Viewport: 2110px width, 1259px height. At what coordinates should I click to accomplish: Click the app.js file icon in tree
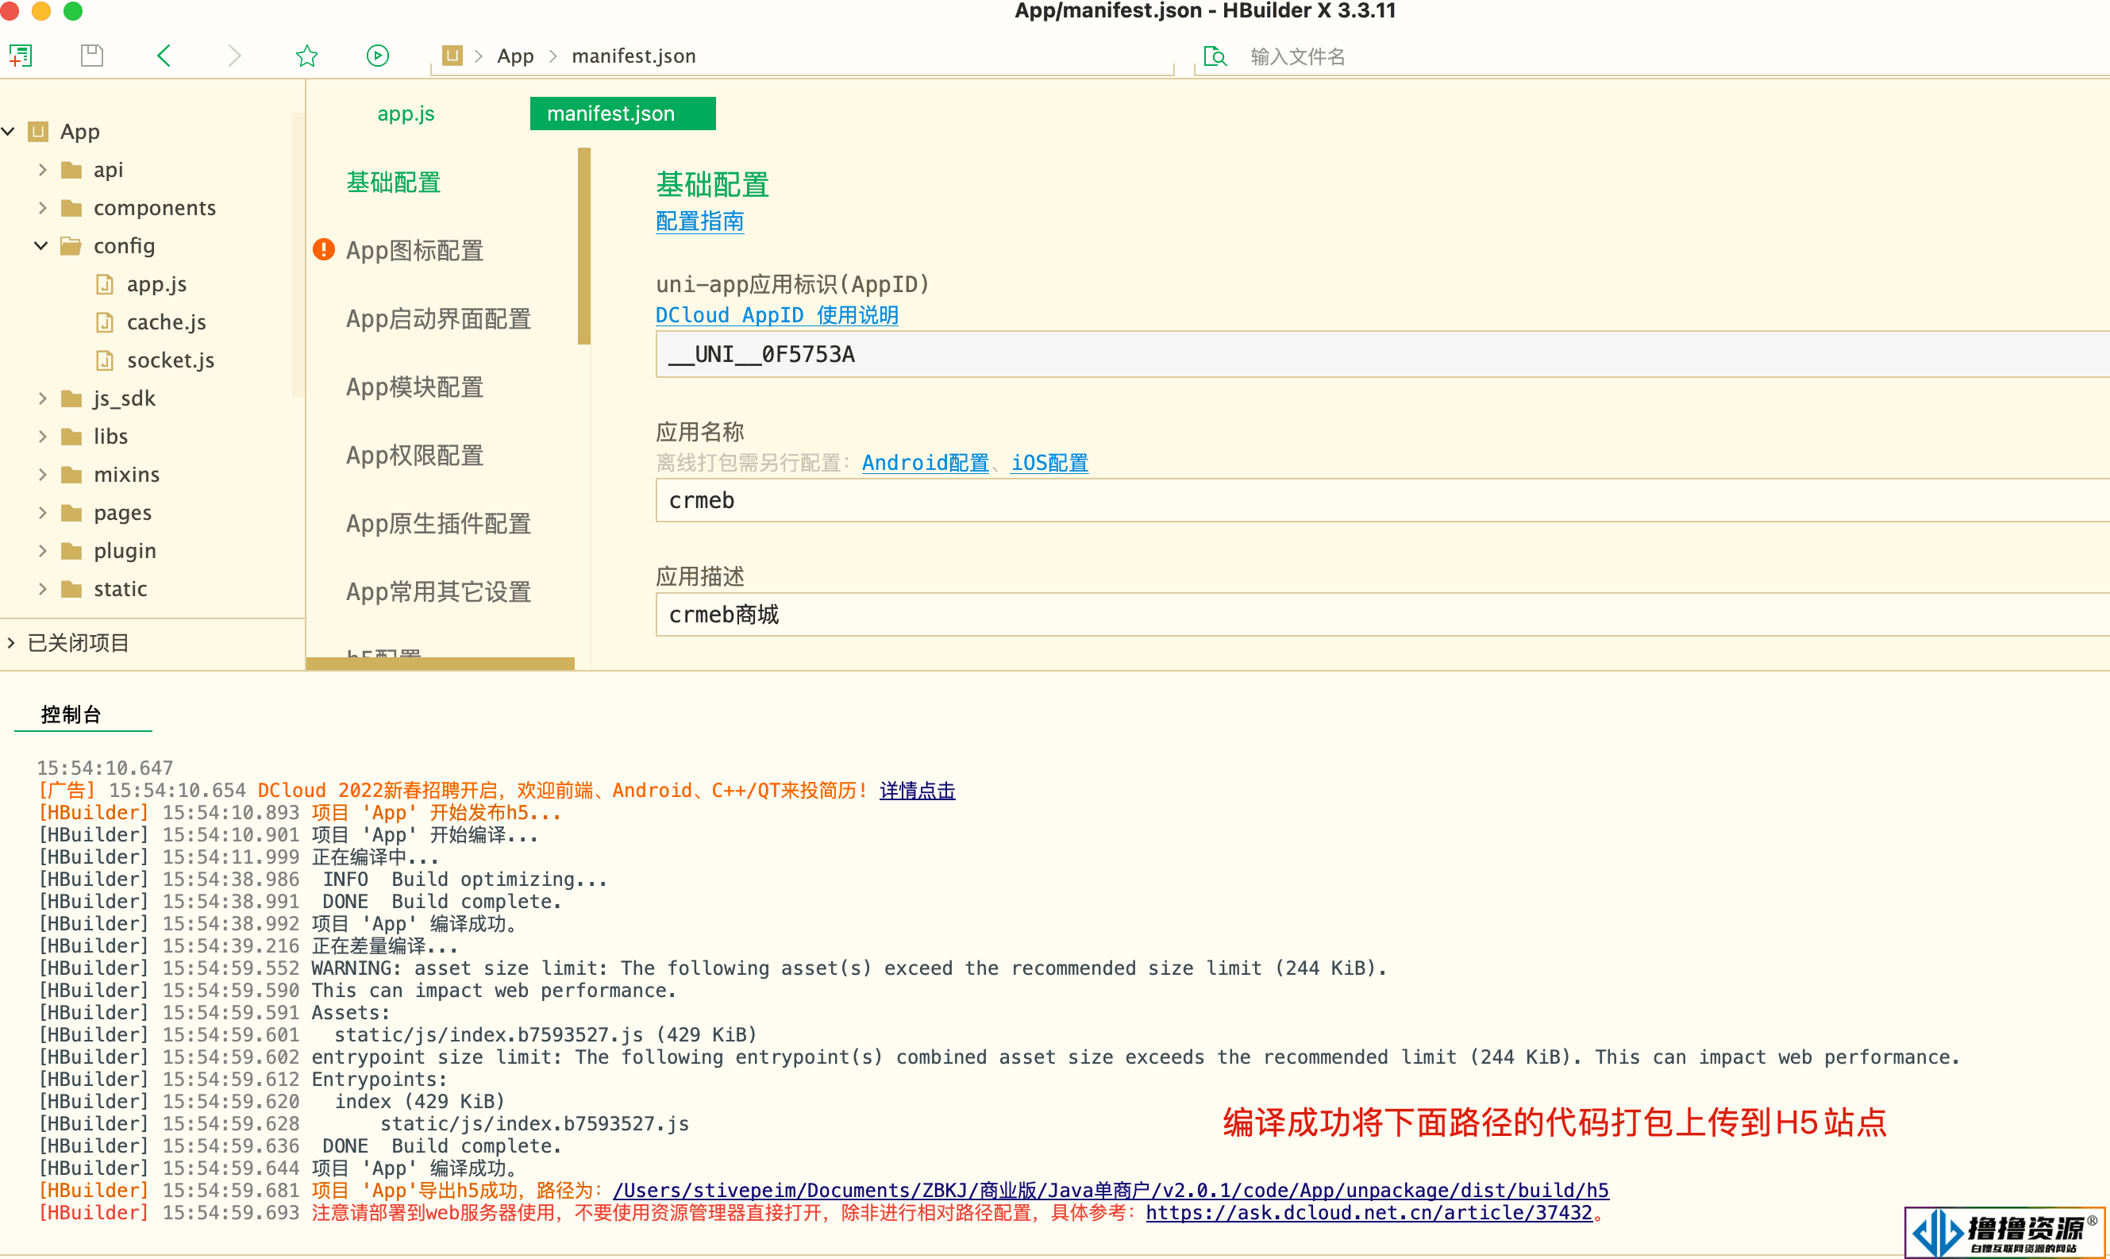(x=104, y=284)
